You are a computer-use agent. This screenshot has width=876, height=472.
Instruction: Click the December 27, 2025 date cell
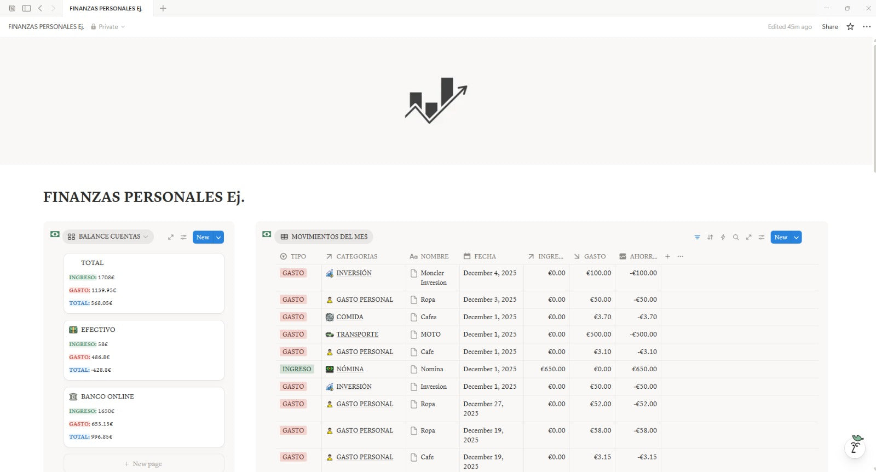tap(491, 408)
